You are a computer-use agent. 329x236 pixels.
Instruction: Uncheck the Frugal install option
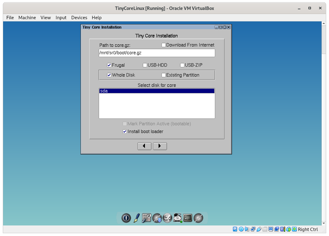pos(109,65)
